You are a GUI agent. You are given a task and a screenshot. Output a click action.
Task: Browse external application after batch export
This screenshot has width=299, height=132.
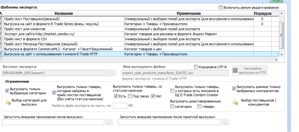click(225, 122)
